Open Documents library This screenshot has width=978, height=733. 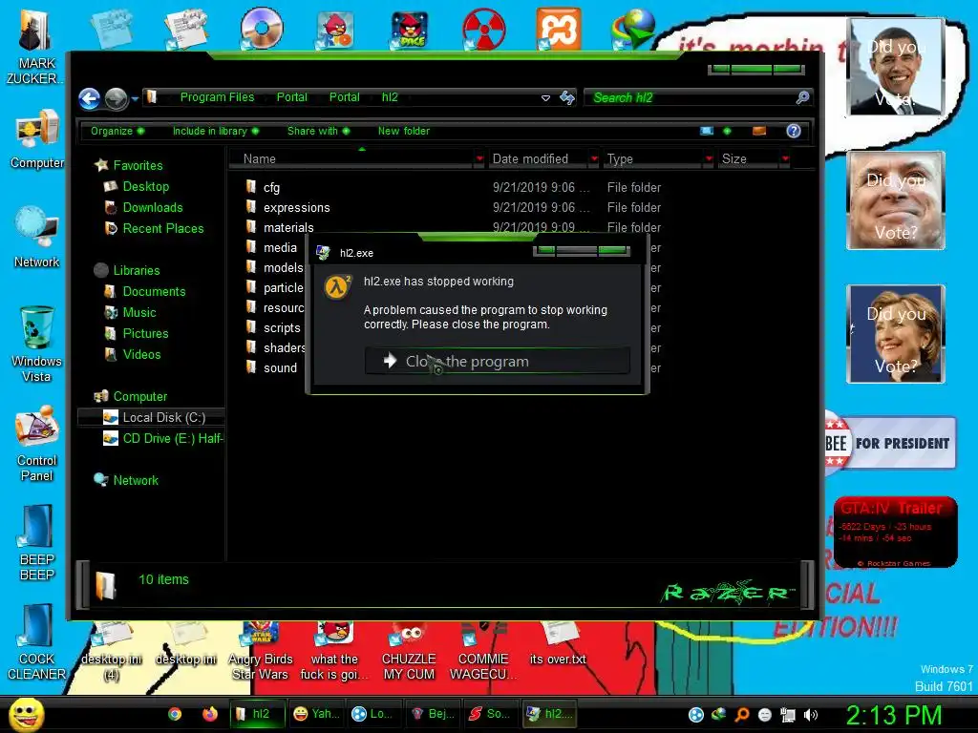tap(154, 292)
